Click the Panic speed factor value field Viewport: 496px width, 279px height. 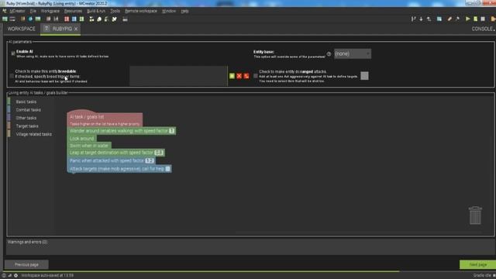pyautogui.click(x=150, y=160)
